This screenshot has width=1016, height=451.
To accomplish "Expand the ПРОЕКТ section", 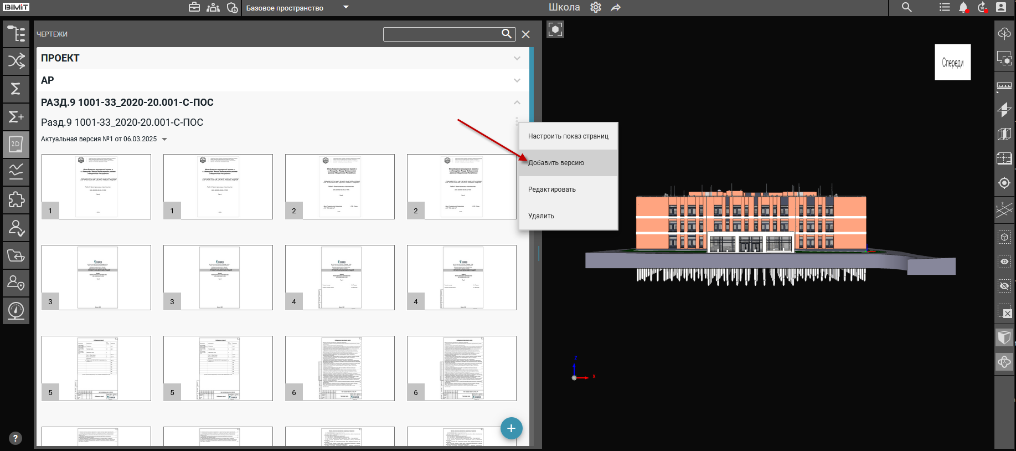I will pyautogui.click(x=517, y=58).
